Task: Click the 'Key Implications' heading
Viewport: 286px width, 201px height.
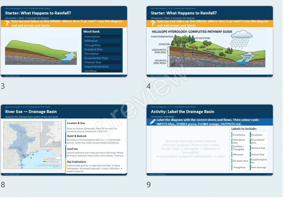Action: [77, 162]
